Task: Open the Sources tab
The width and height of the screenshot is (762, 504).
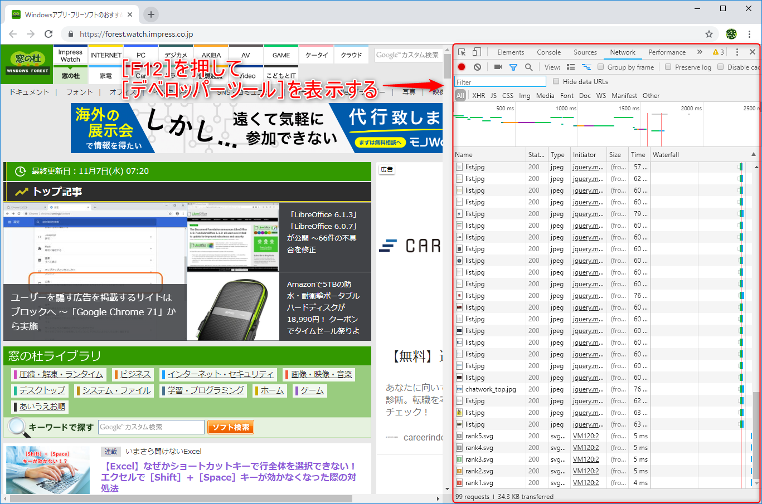Action: tap(585, 52)
